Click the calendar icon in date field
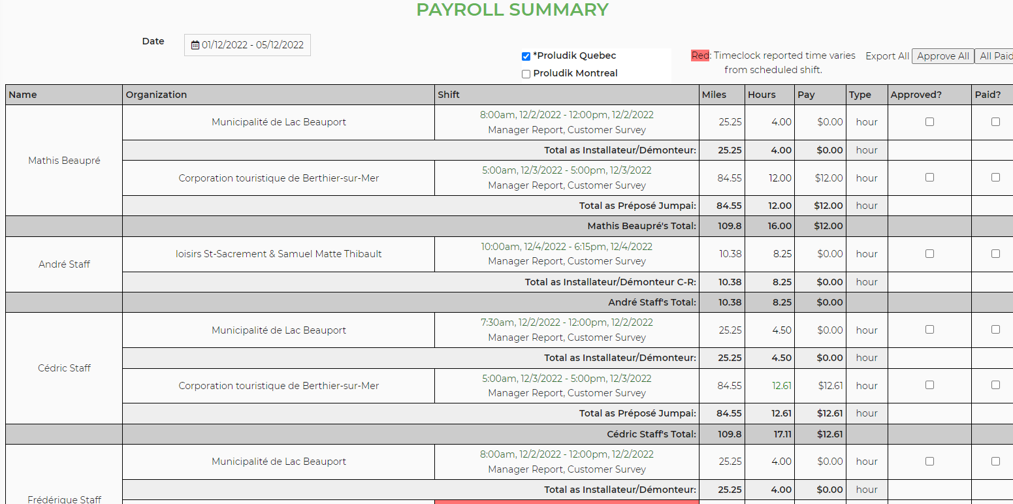 click(195, 45)
